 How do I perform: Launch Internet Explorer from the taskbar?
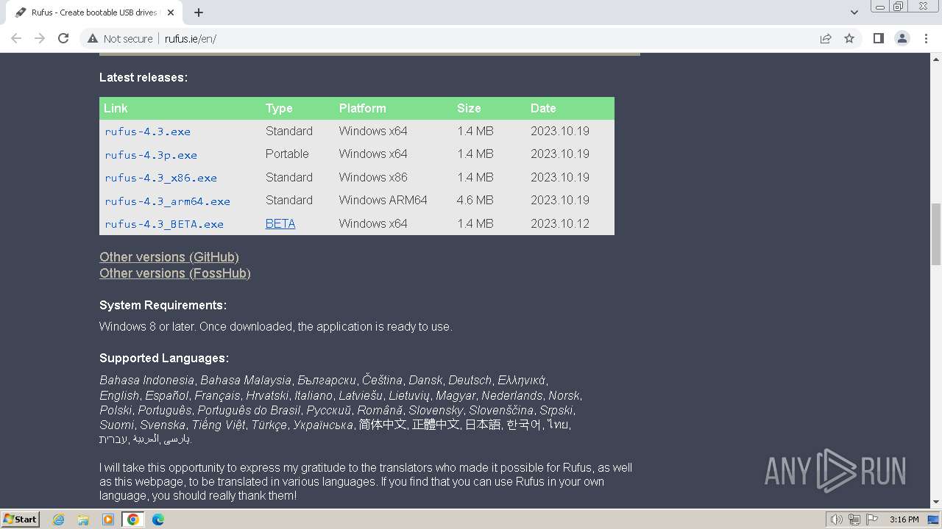pos(59,519)
